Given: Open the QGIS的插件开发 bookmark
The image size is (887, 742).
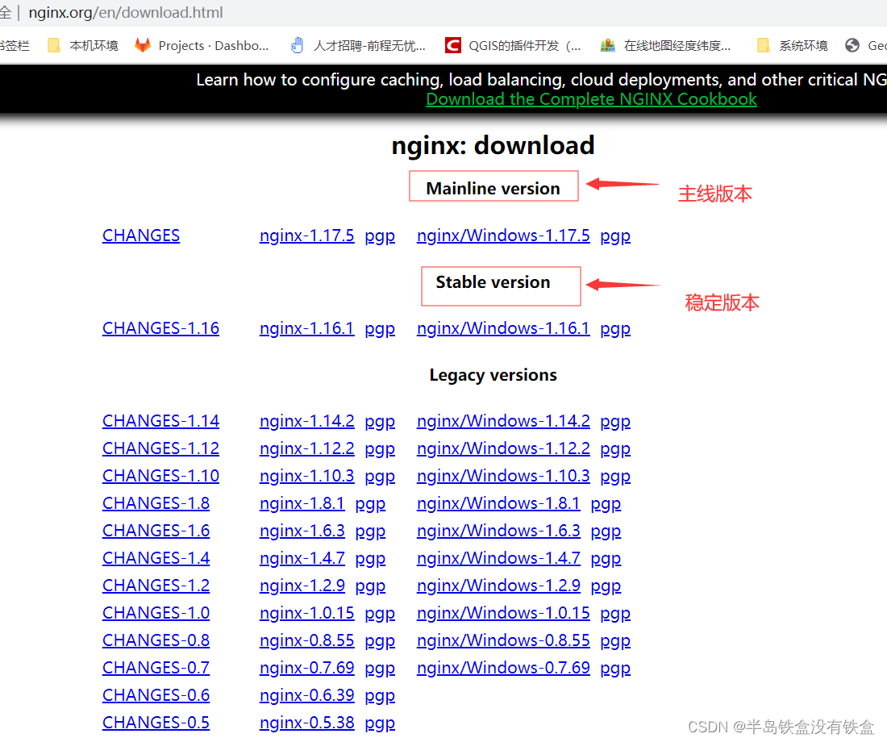Looking at the screenshot, I should (x=513, y=46).
